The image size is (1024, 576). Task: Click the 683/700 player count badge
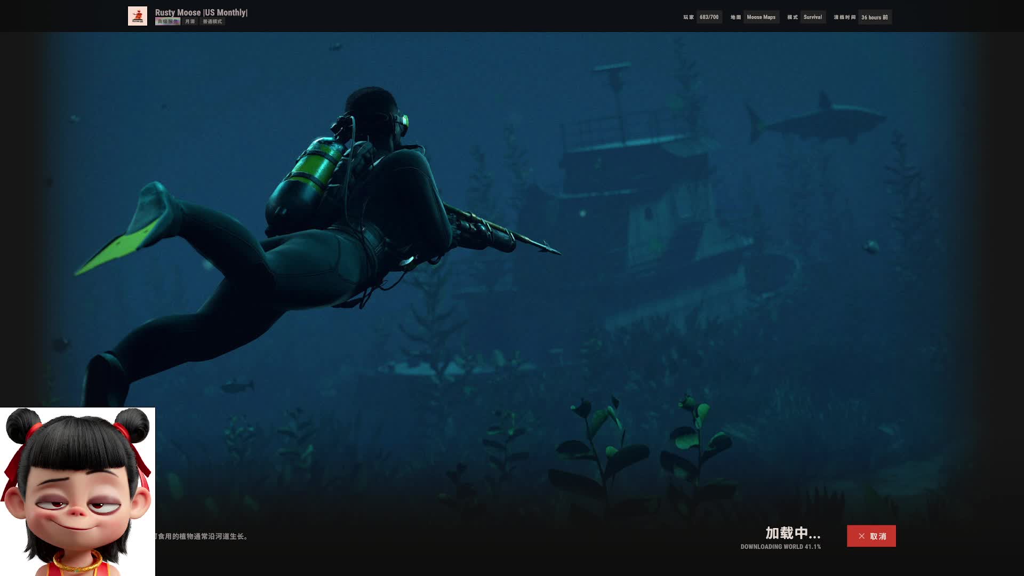[x=709, y=17]
